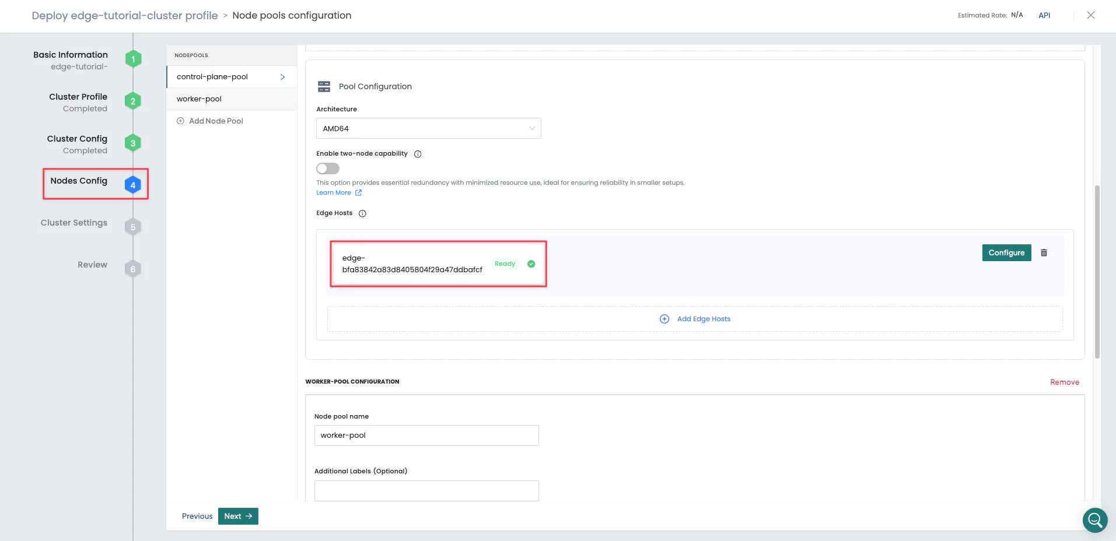This screenshot has width=1116, height=541.
Task: Click the Pool Configuration section header icon
Action: [x=324, y=86]
